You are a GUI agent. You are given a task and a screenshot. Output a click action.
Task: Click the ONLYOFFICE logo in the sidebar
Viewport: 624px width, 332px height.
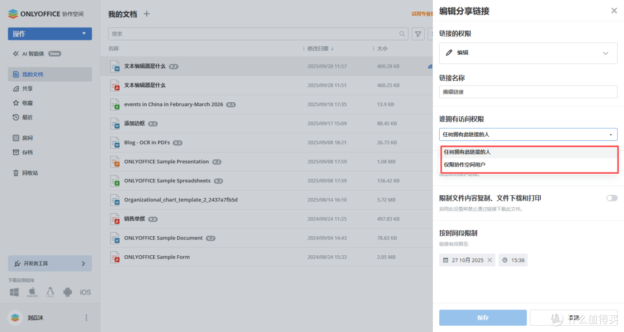(46, 14)
